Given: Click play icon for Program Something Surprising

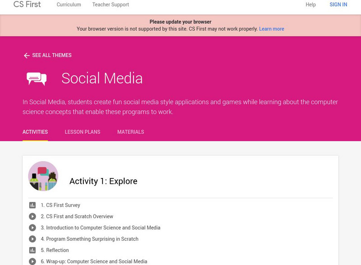Looking at the screenshot, I should pyautogui.click(x=32, y=239).
